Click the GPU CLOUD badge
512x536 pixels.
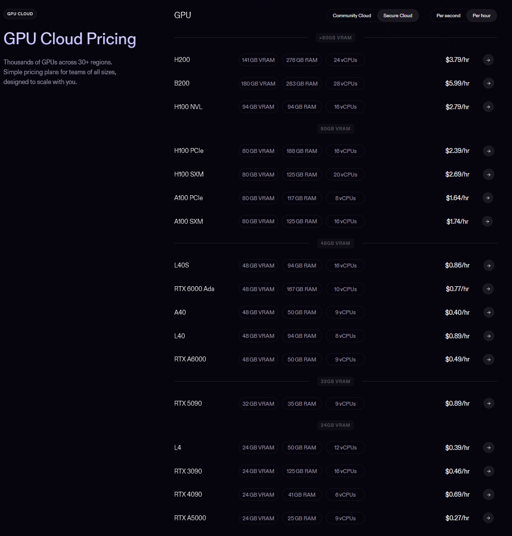coord(20,14)
